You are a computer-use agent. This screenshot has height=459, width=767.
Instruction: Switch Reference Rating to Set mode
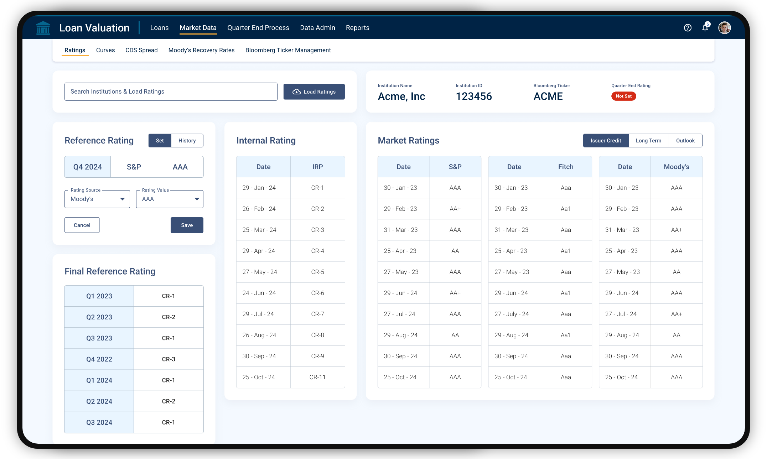[x=160, y=141]
